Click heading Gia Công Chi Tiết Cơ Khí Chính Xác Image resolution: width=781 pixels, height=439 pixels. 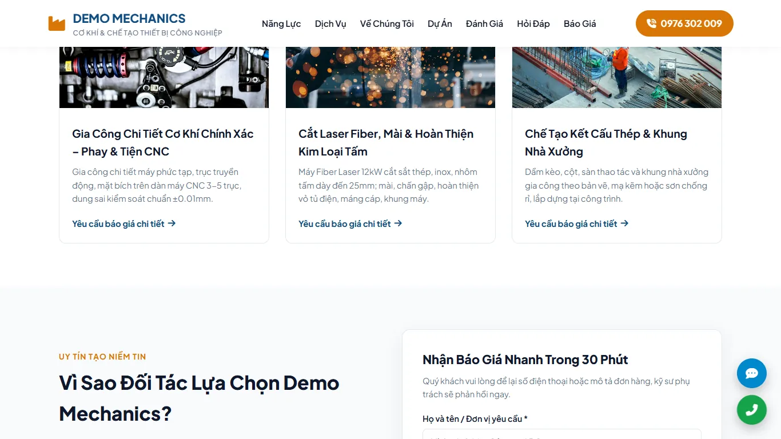[x=163, y=142]
